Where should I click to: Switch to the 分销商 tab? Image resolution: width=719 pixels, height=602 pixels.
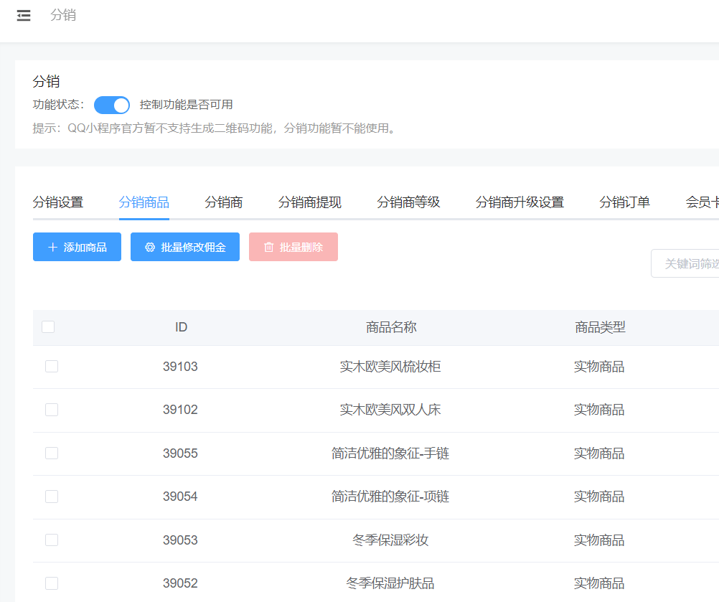(x=224, y=202)
